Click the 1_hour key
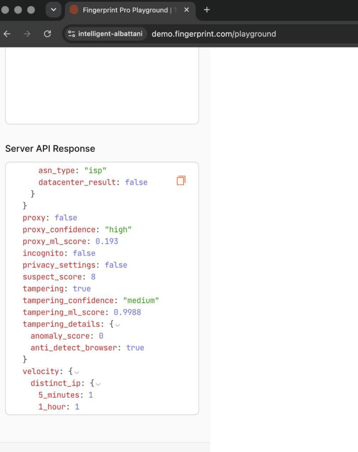This screenshot has width=358, height=452. point(52,407)
